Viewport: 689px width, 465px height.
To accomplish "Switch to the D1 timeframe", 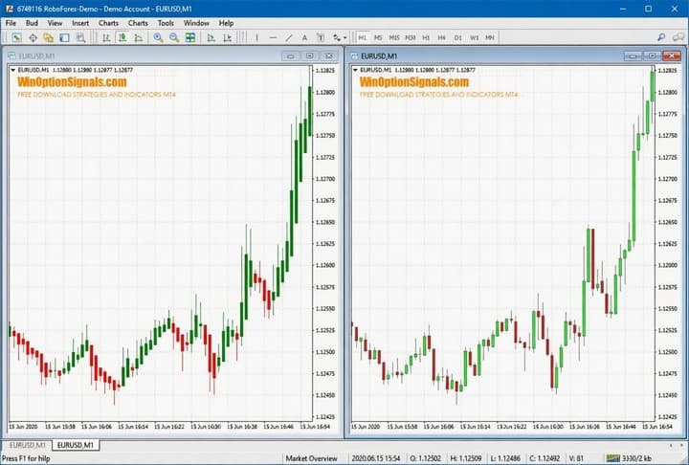I will [457, 38].
